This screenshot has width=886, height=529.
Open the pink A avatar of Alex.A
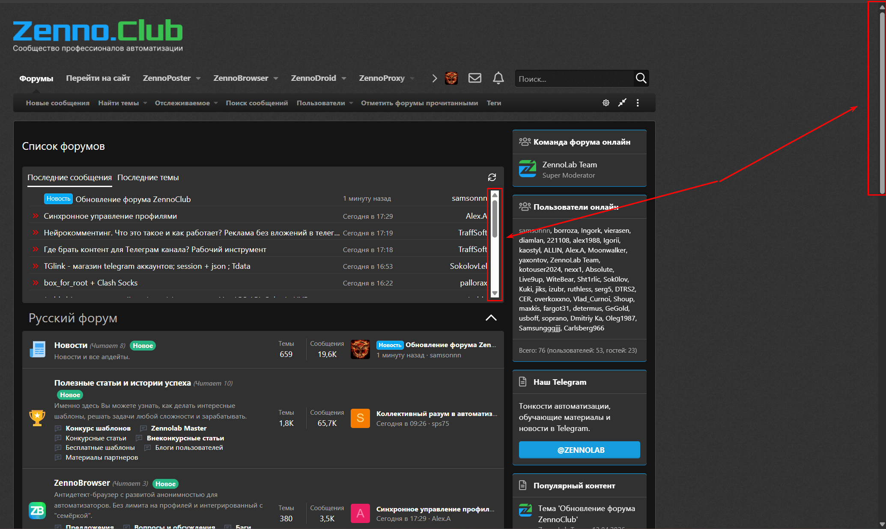tap(360, 513)
